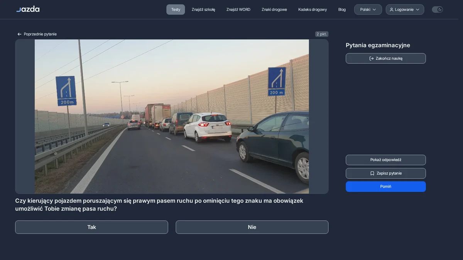The width and height of the screenshot is (463, 260).
Task: Click the bookmark icon in Zapisz pytanie
Action: [372, 173]
